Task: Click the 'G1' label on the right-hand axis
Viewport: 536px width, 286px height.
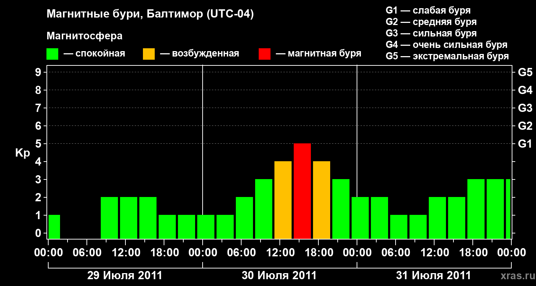Action: coord(525,144)
